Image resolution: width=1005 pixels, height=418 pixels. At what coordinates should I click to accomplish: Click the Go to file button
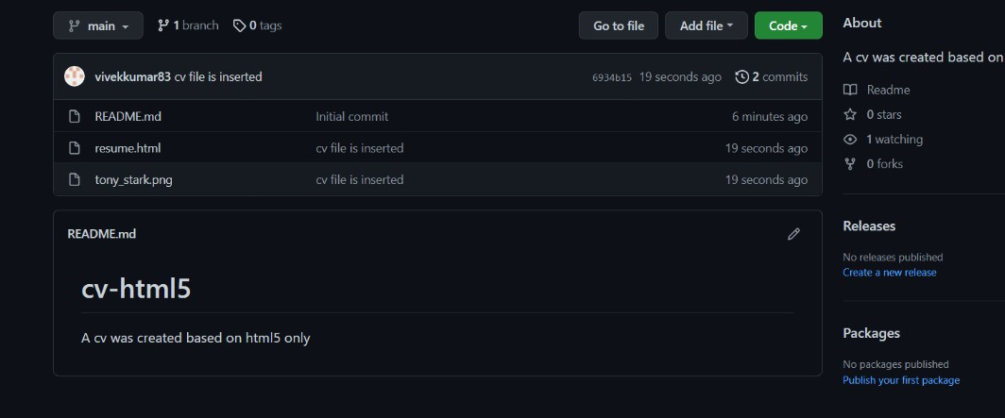(x=619, y=25)
